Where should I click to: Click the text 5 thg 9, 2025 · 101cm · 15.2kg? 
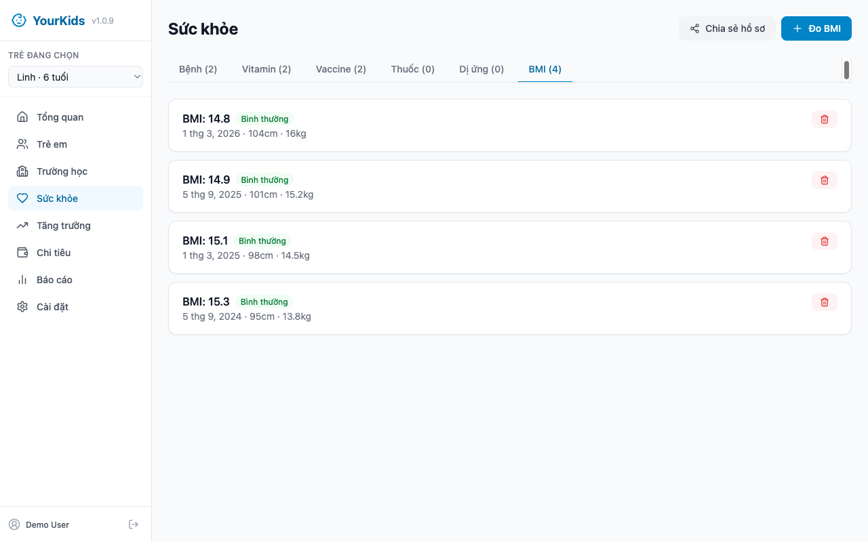click(x=248, y=194)
